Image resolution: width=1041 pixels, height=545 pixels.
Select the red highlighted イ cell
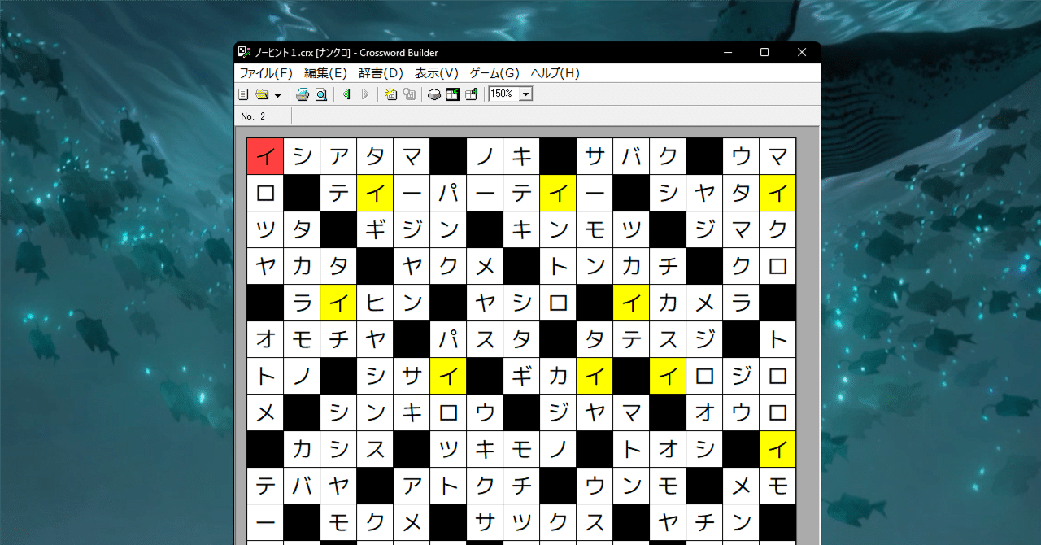coord(264,155)
